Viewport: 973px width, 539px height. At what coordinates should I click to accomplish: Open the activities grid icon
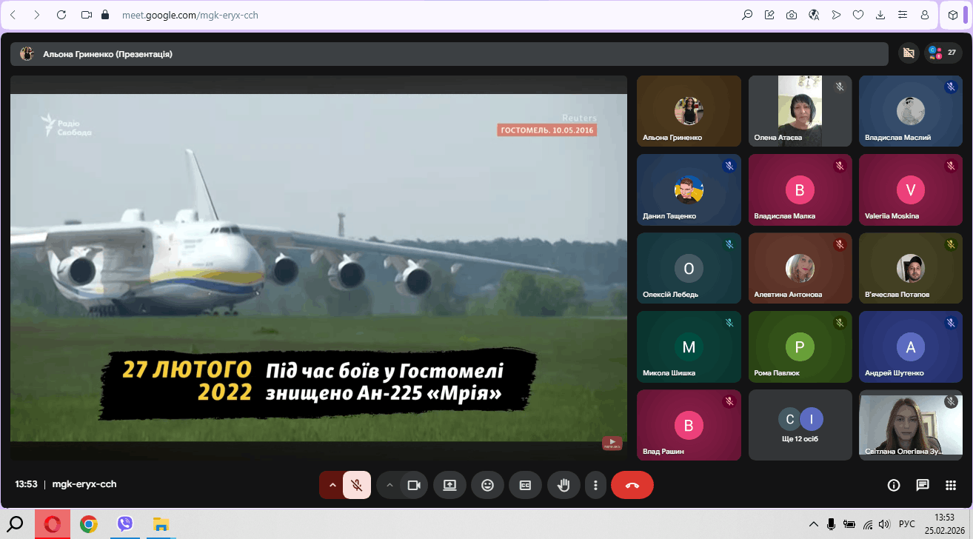[951, 485]
